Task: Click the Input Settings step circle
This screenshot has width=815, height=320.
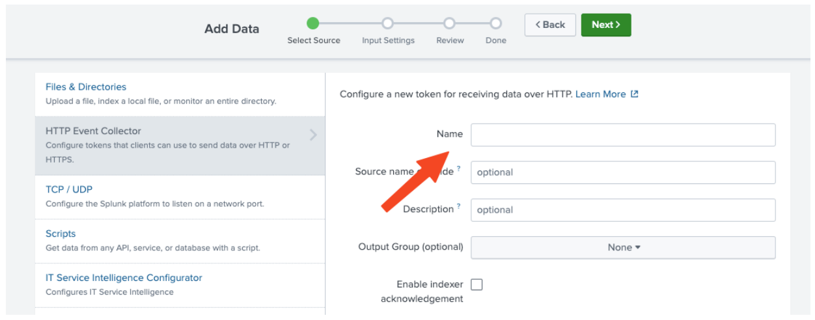Action: 388,23
